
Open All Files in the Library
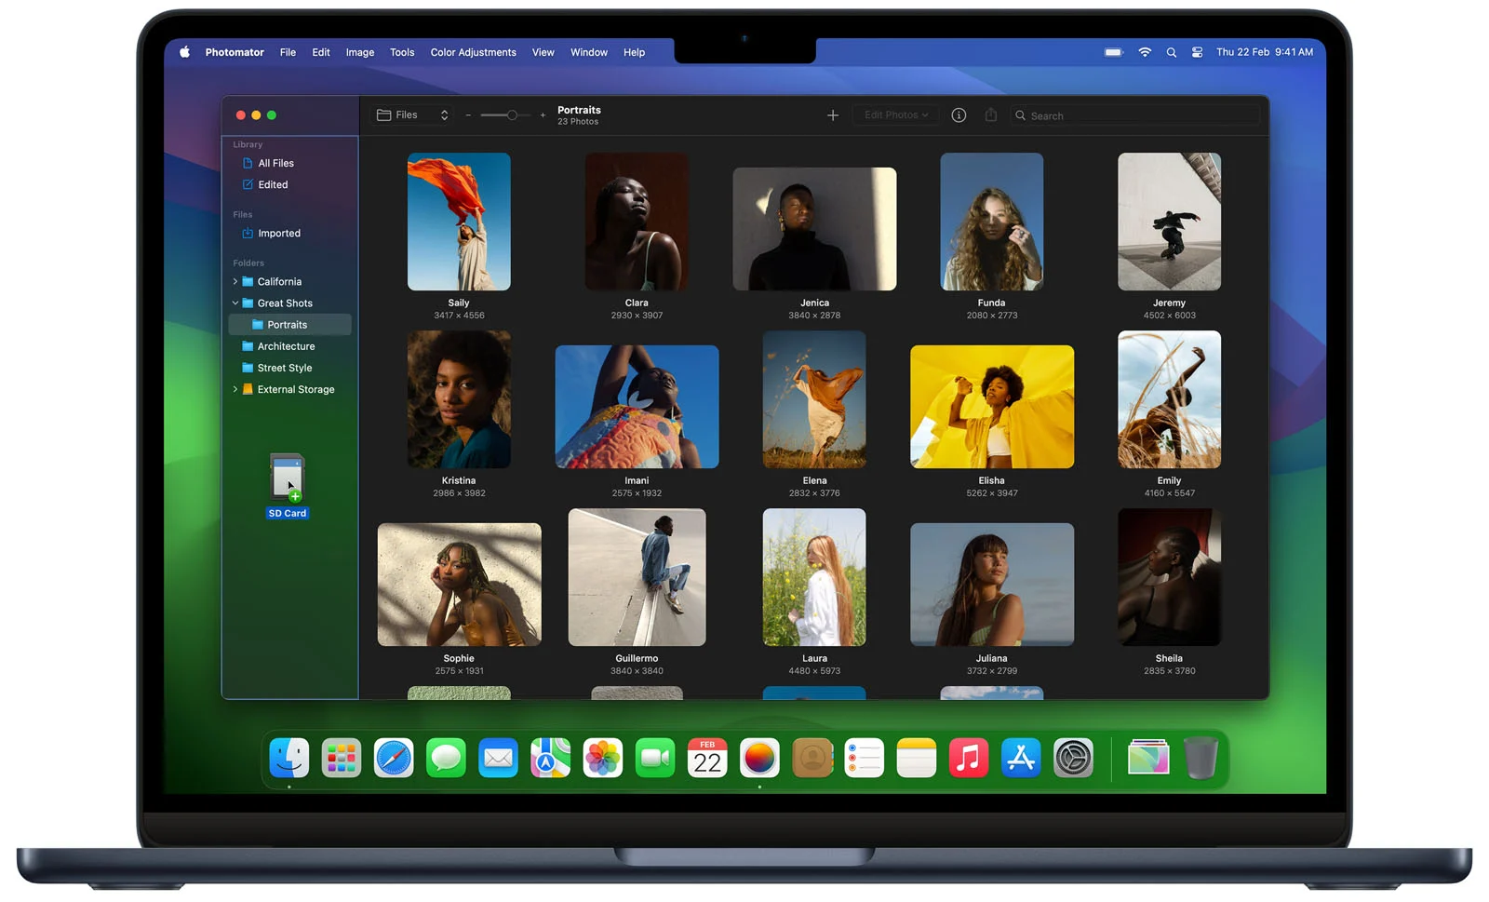point(275,163)
